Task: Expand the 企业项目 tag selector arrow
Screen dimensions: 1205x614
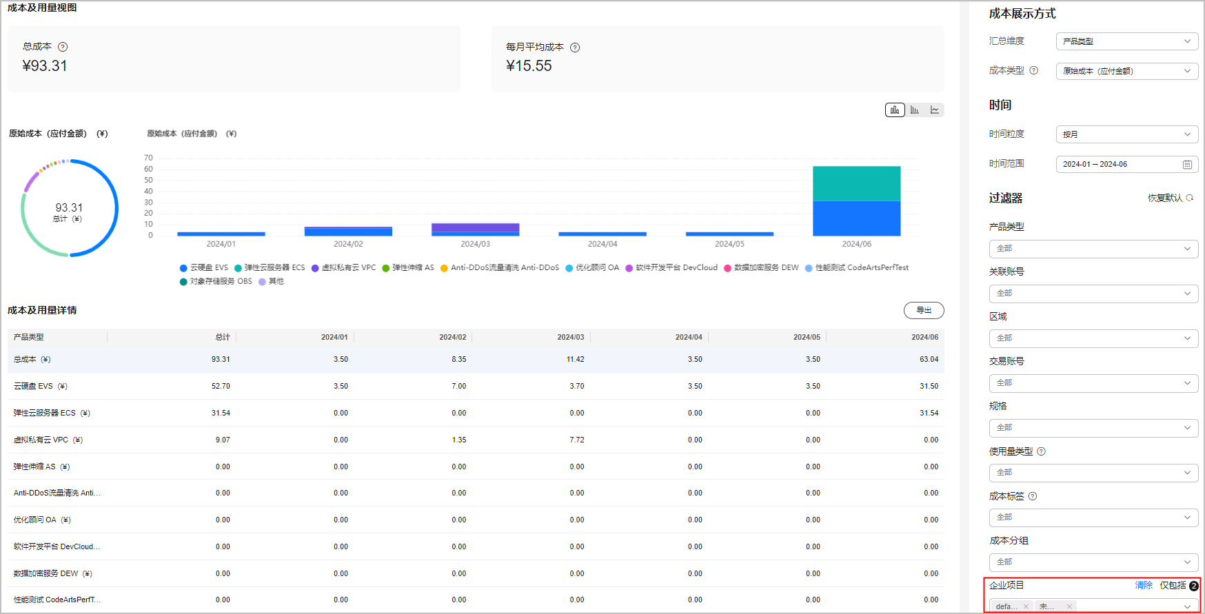Action: (x=1187, y=607)
